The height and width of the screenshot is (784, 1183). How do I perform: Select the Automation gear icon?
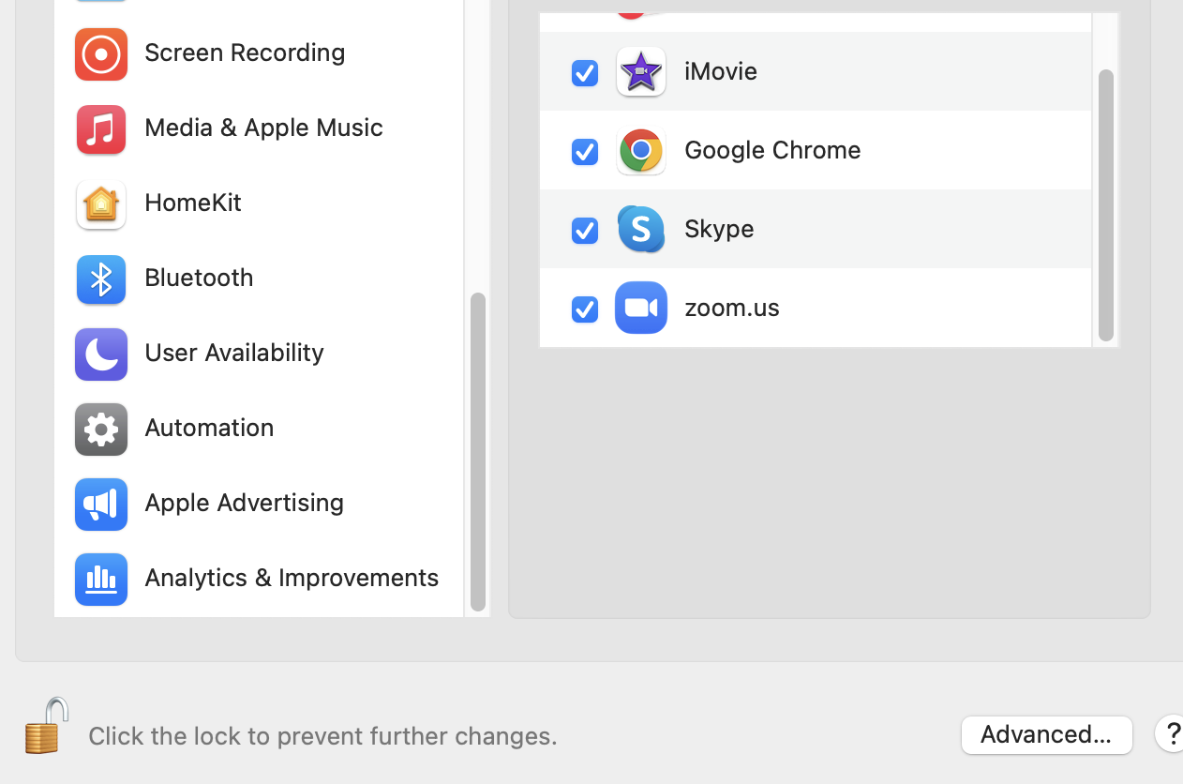tap(101, 429)
